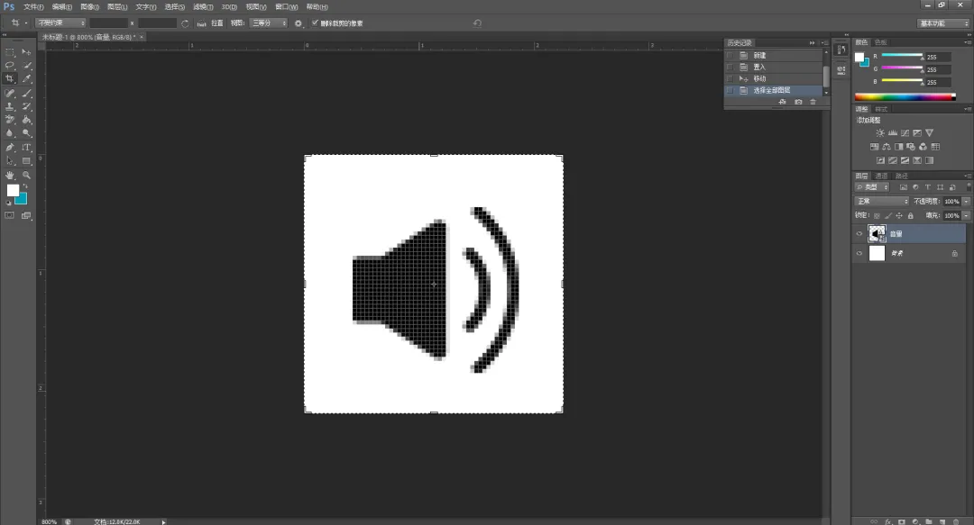This screenshot has width=974, height=525.
Task: Select the Horizontal Type tool
Action: [27, 148]
